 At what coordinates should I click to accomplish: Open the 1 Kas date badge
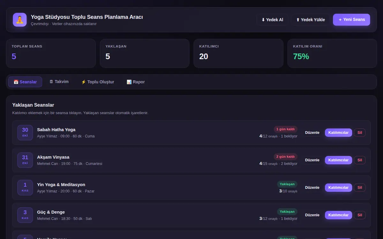coord(25,187)
